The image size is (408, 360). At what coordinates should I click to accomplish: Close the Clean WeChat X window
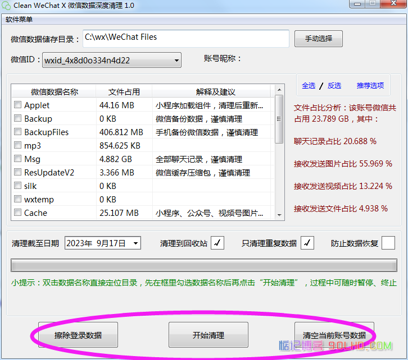(393, 3)
